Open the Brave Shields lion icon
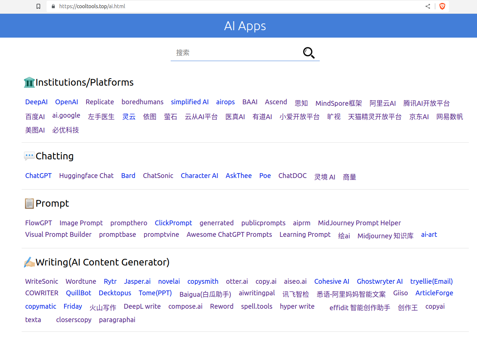 pos(442,6)
